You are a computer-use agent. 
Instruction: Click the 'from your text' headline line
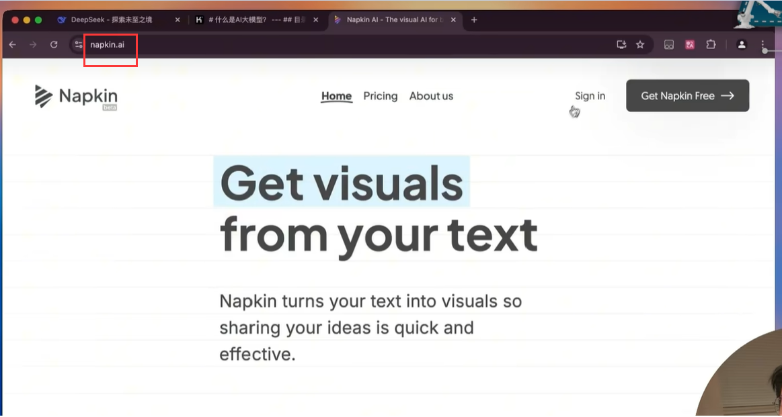[x=378, y=236]
